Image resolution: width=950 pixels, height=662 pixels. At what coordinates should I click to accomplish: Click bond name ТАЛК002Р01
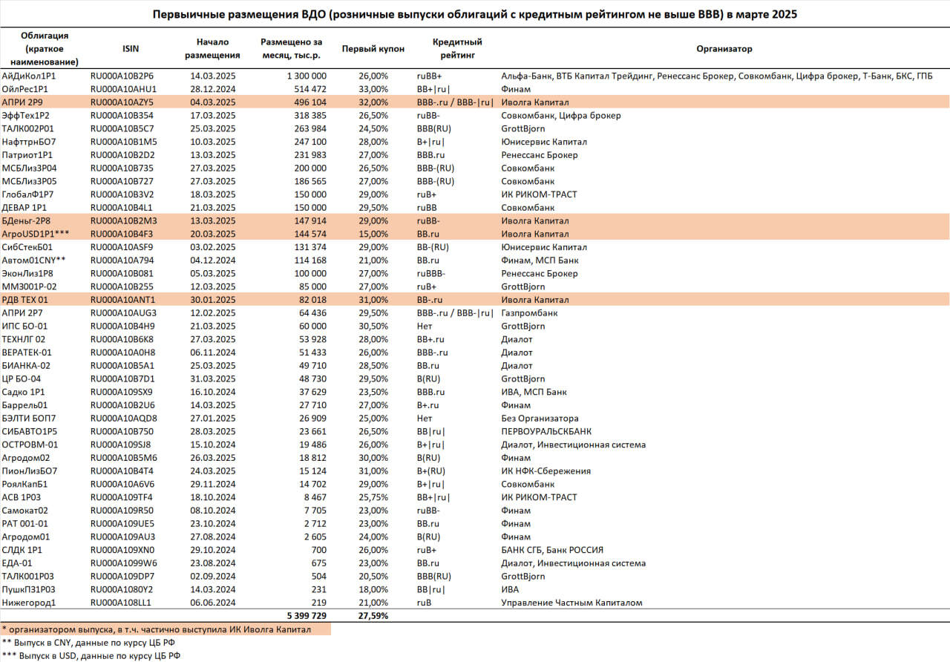[30, 128]
